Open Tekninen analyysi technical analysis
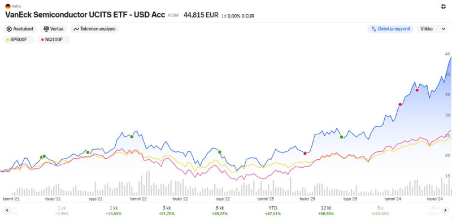Screen dimensions: 452x218 click(x=94, y=29)
